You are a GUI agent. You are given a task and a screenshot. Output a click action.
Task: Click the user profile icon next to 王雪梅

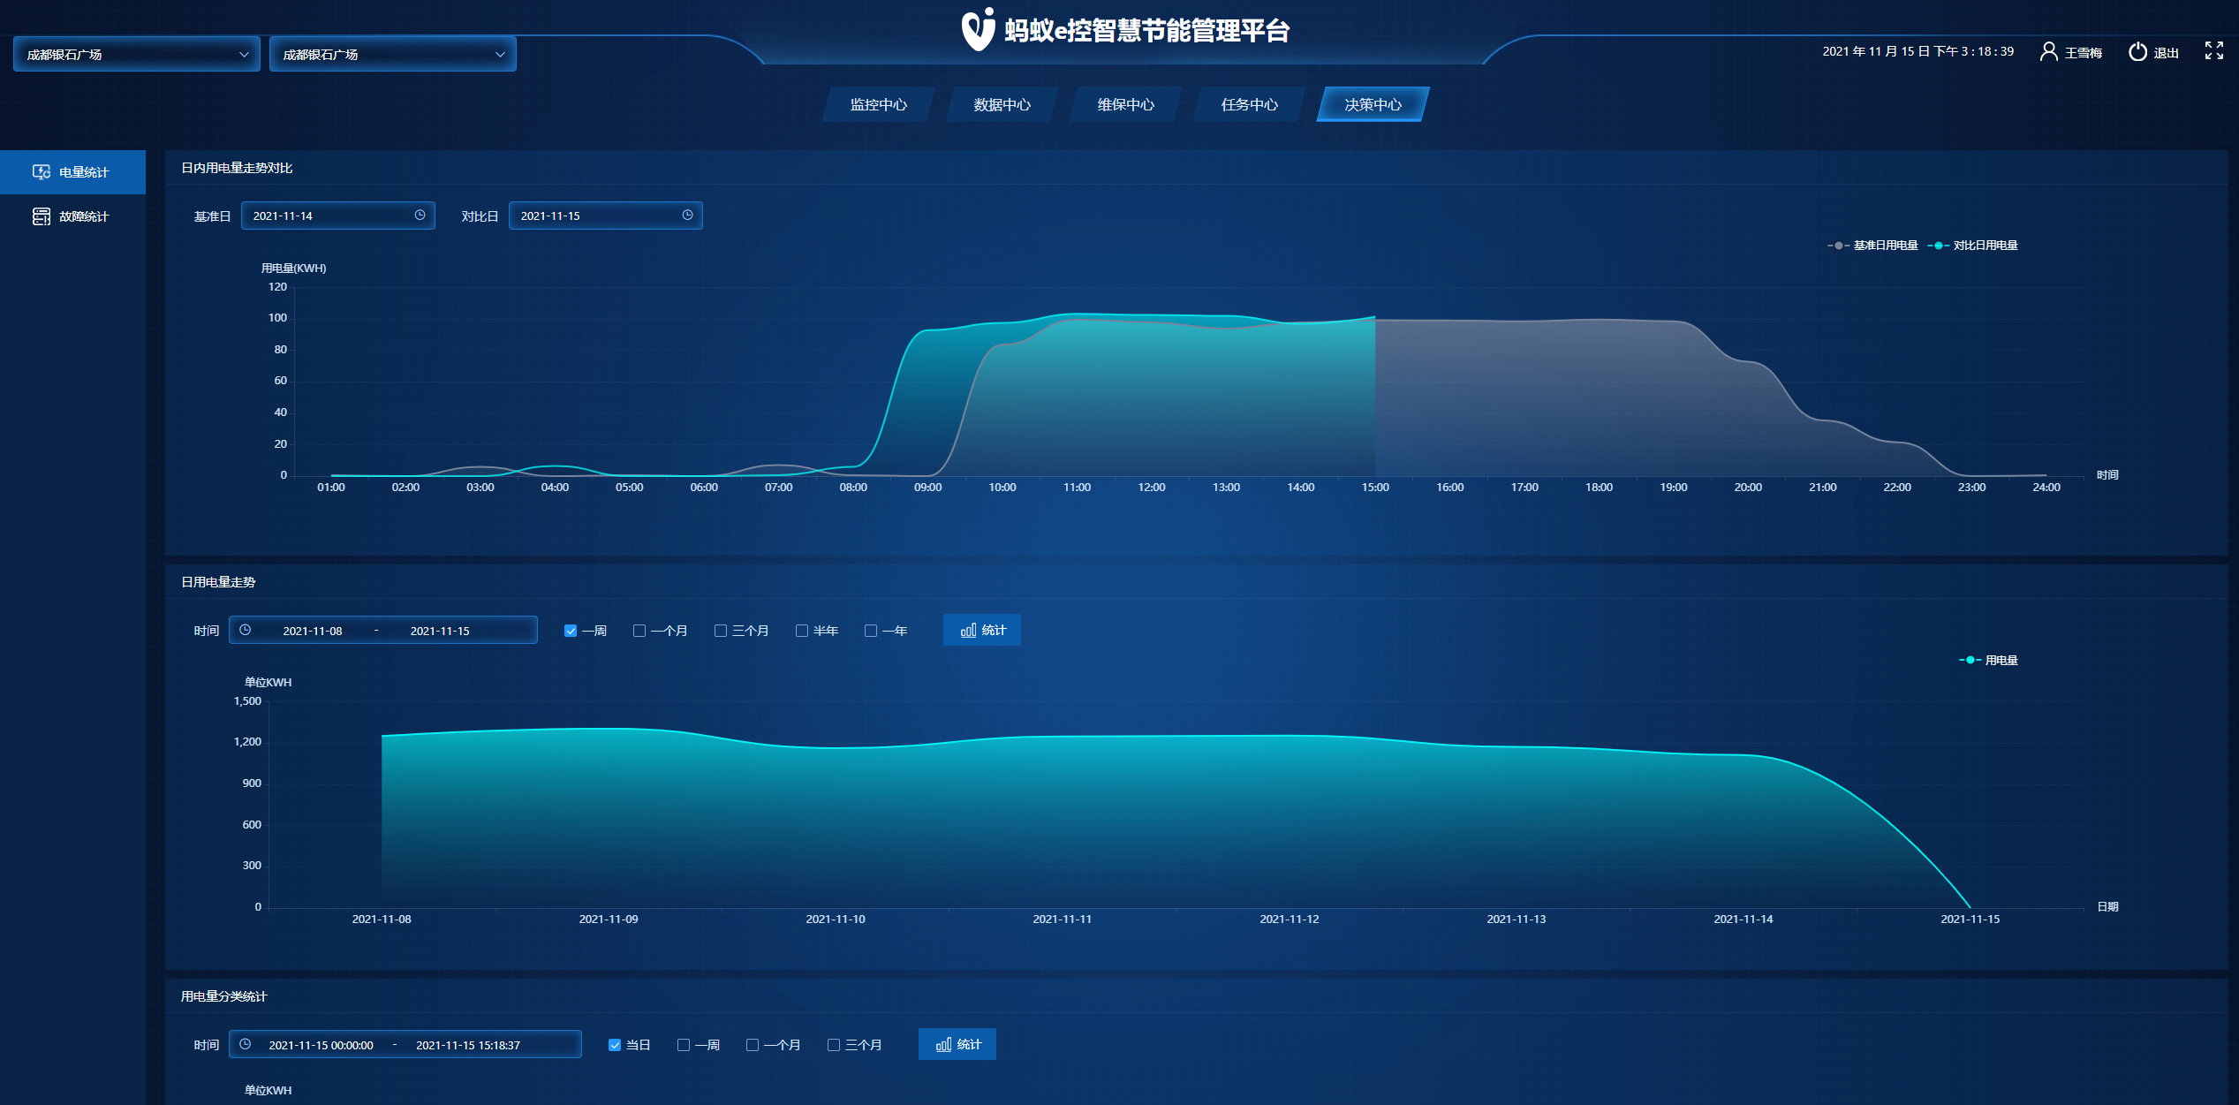tap(2048, 52)
